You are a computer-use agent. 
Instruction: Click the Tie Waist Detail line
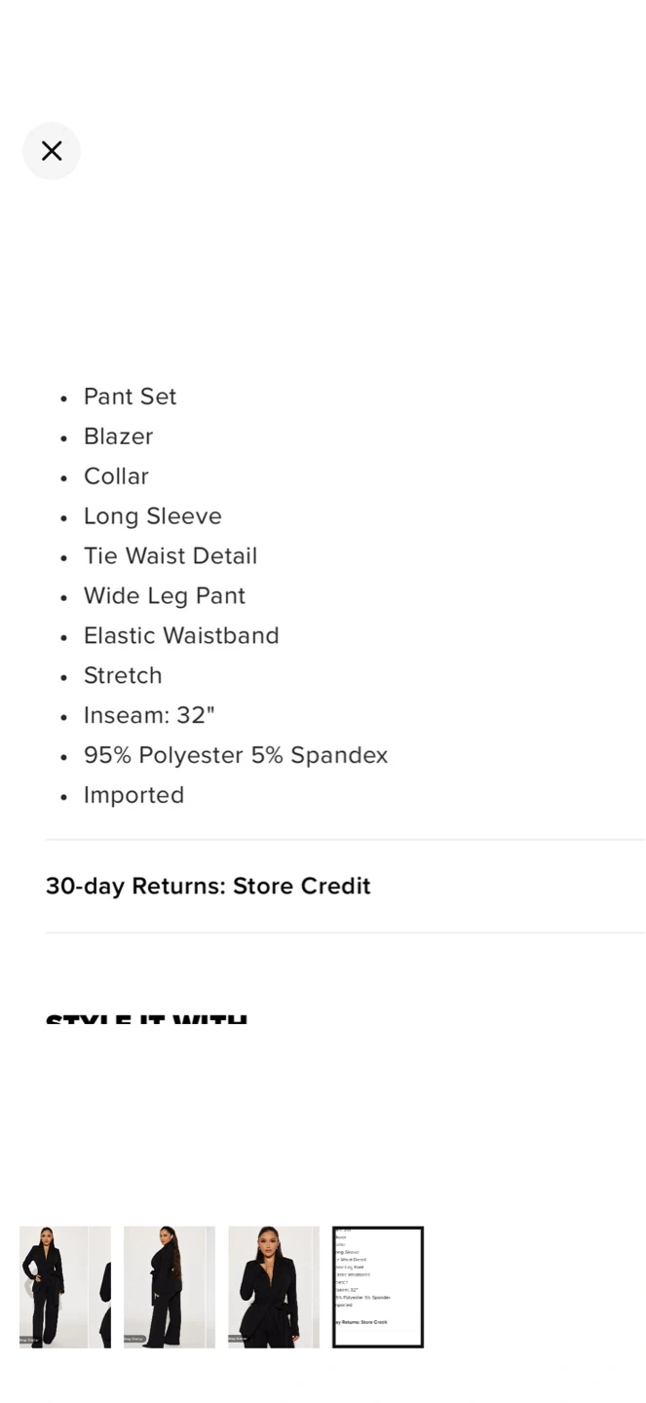[x=171, y=556]
